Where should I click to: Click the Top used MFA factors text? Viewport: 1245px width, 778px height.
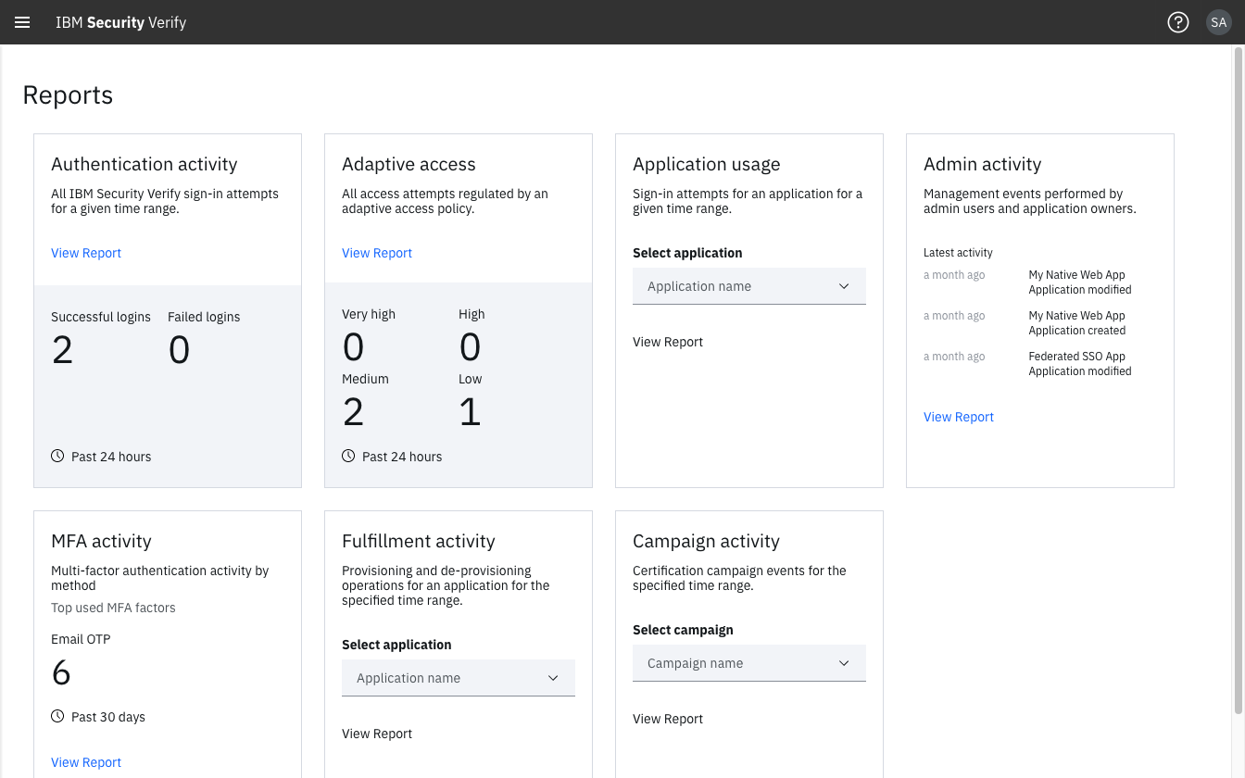click(x=113, y=608)
